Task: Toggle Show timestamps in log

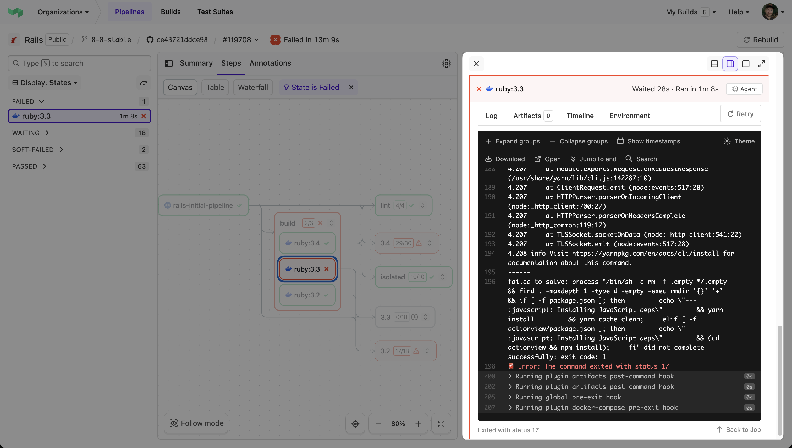Action: click(x=648, y=141)
